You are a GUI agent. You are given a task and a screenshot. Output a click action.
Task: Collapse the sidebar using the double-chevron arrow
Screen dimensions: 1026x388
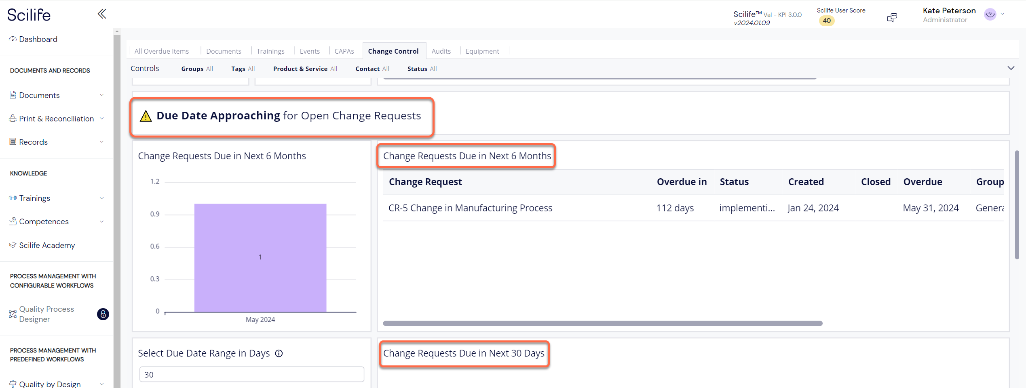101,13
